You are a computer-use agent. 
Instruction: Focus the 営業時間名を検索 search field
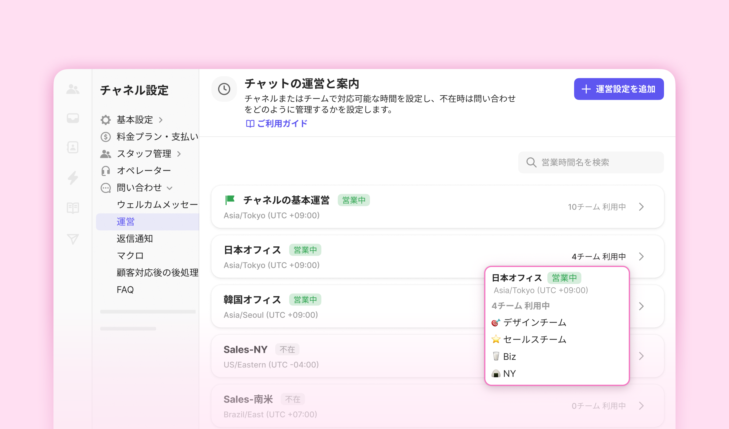tap(590, 163)
